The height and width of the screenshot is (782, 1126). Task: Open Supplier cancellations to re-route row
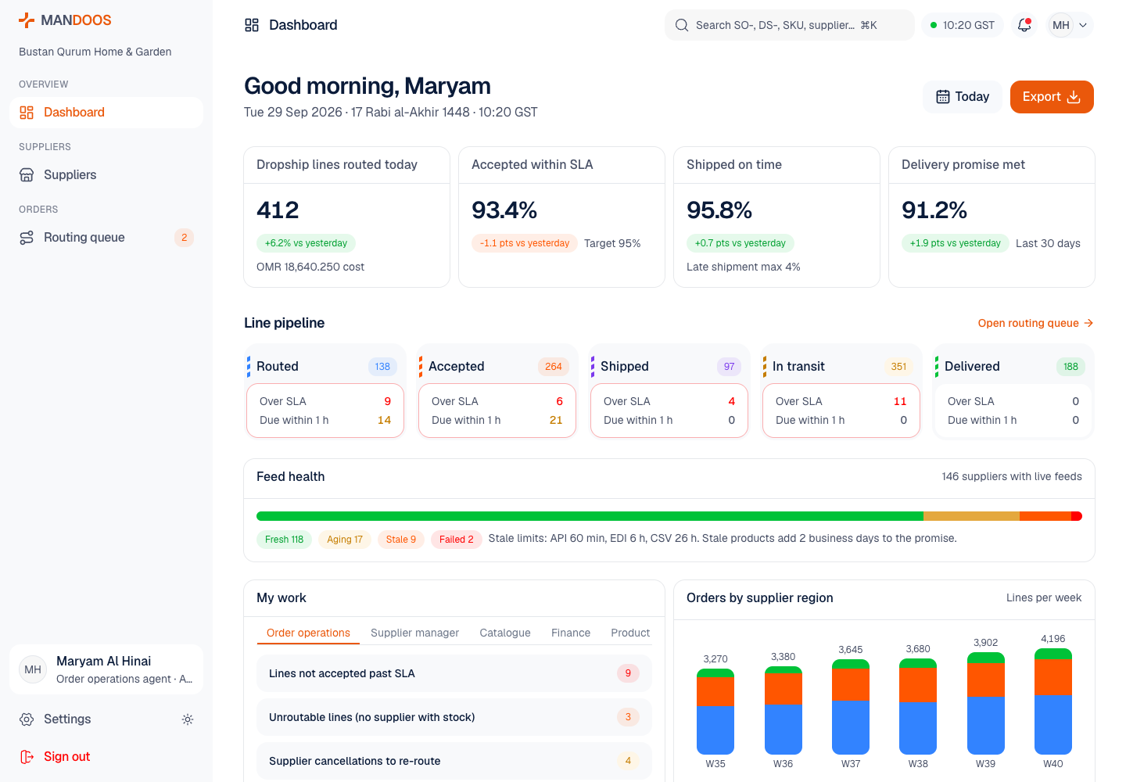[x=454, y=761]
